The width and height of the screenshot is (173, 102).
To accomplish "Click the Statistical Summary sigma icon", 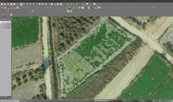I will pos(80,4).
